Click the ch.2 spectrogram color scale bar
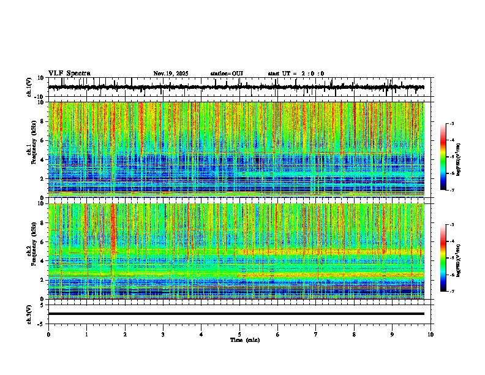Image resolution: width=485 pixels, height=375 pixels. 443,258
